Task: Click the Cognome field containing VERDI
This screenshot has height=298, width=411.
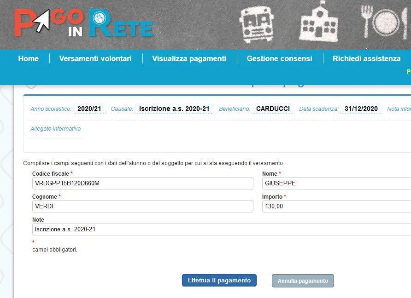Action: [x=142, y=206]
